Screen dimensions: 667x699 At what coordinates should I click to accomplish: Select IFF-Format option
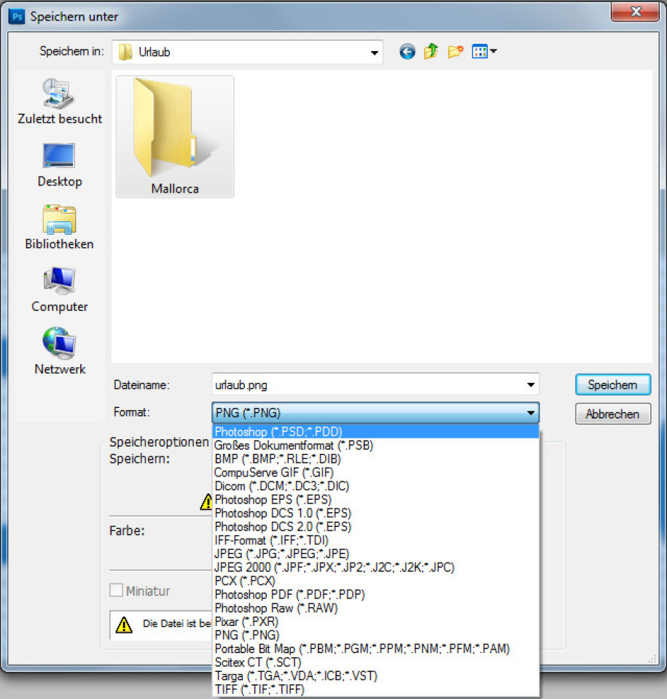376,540
